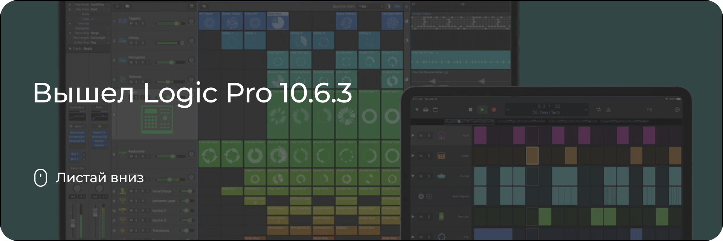Mute the Toppers track
723x241 pixels.
click(x=131, y=23)
